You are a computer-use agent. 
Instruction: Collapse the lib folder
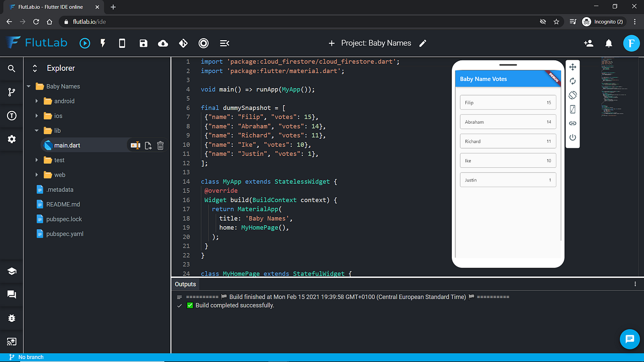[x=36, y=130]
